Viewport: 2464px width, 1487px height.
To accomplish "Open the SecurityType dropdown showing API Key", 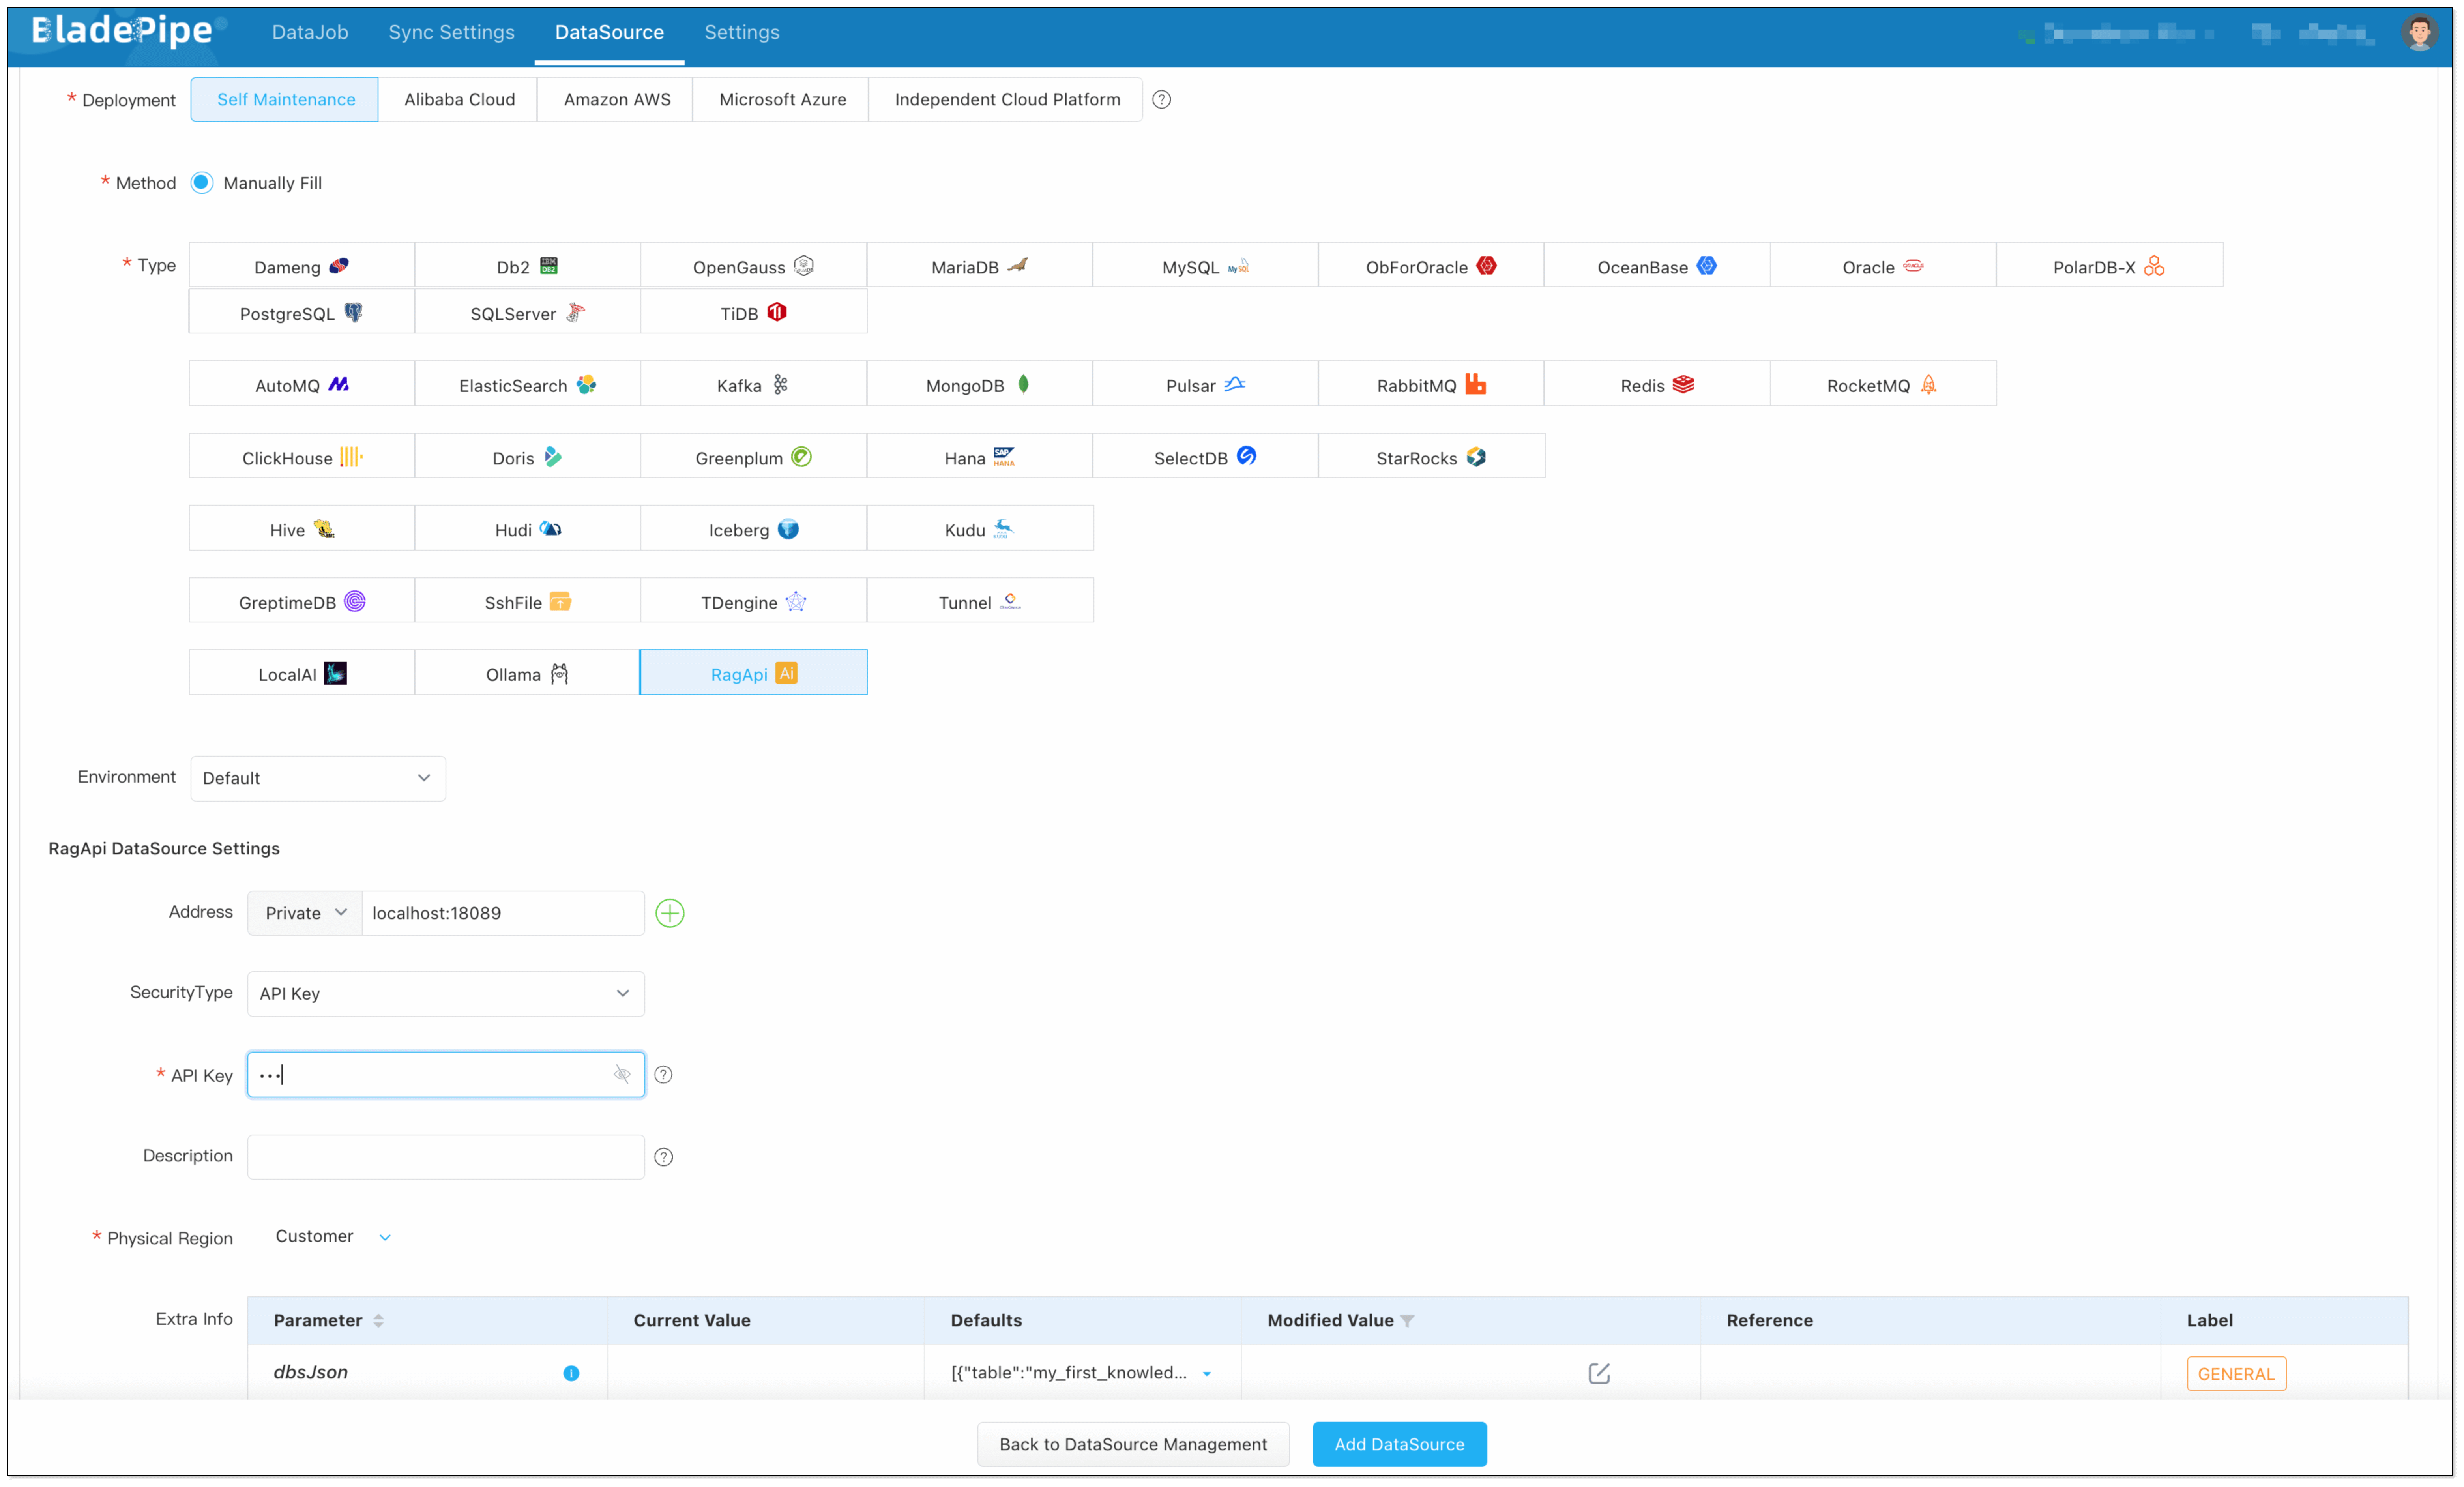I will [x=445, y=993].
